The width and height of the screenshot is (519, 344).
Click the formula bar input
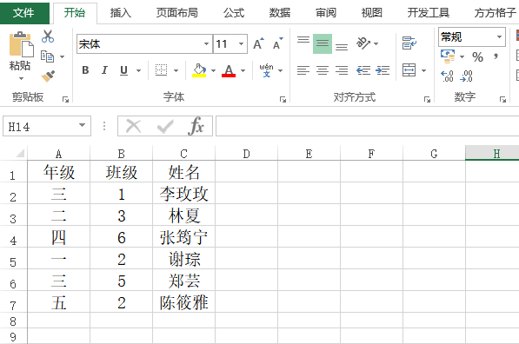[x=368, y=126]
